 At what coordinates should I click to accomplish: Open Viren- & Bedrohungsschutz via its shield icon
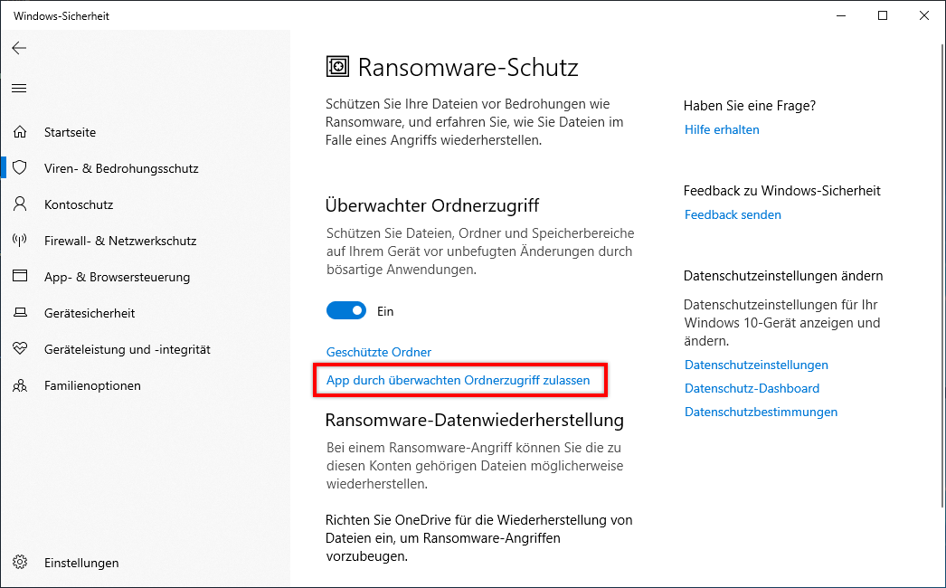[20, 168]
